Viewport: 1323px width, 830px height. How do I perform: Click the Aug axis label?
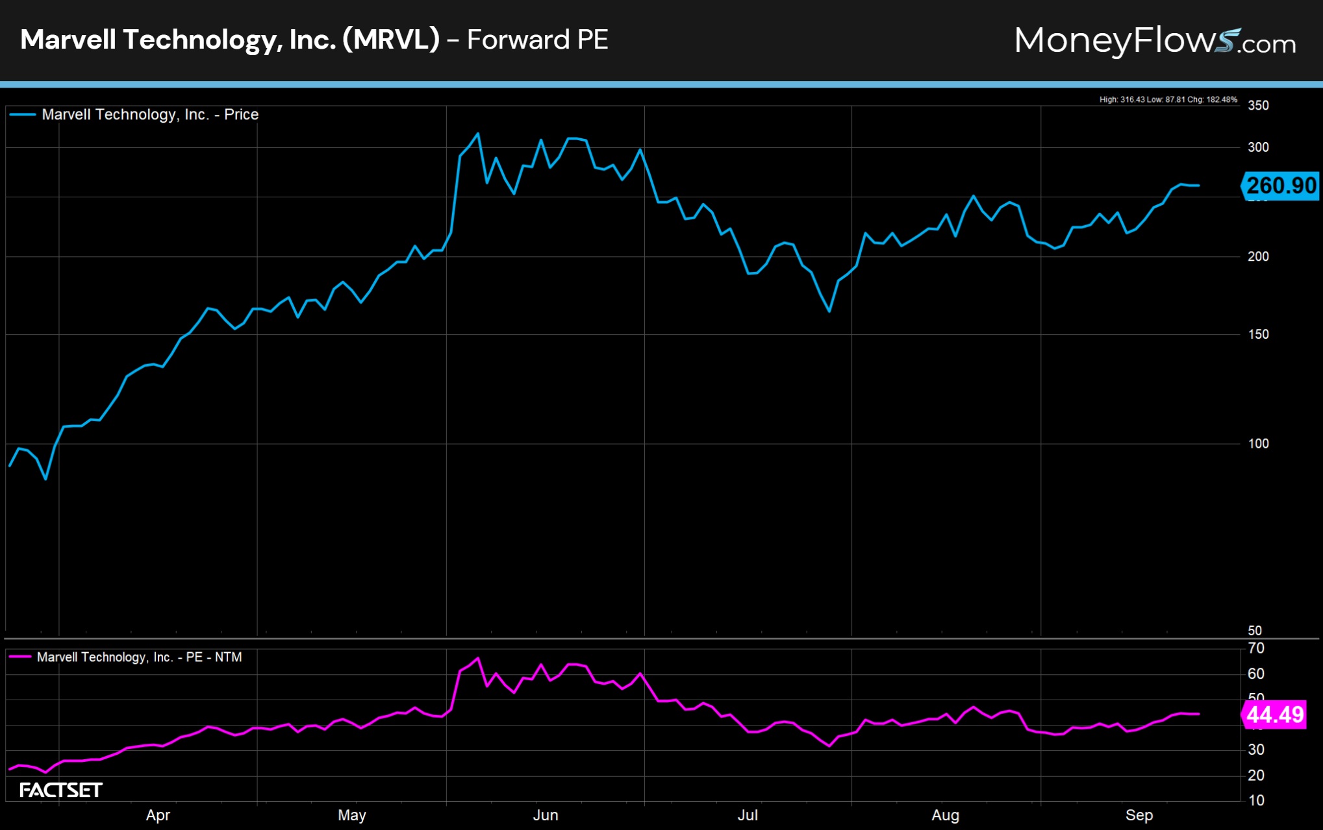coord(945,815)
